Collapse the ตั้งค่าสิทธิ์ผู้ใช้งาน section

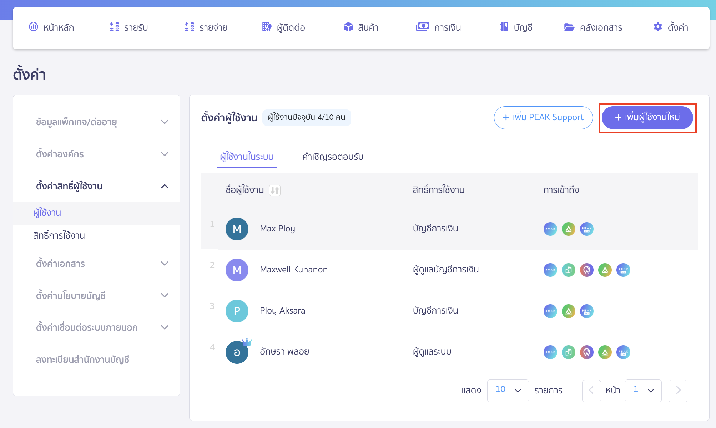[165, 186]
